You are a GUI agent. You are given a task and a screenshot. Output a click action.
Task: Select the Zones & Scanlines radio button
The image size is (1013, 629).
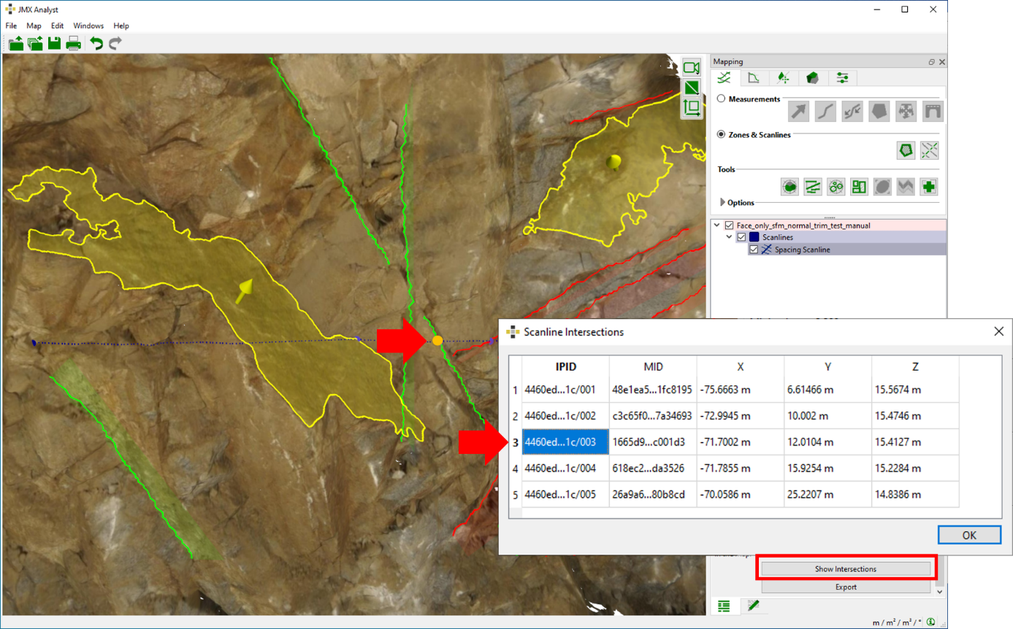point(722,134)
